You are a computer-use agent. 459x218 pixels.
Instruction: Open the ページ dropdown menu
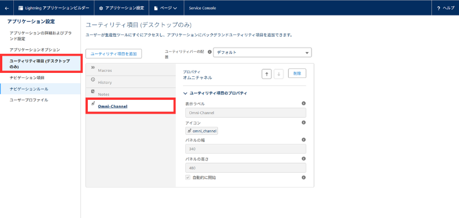coord(166,8)
